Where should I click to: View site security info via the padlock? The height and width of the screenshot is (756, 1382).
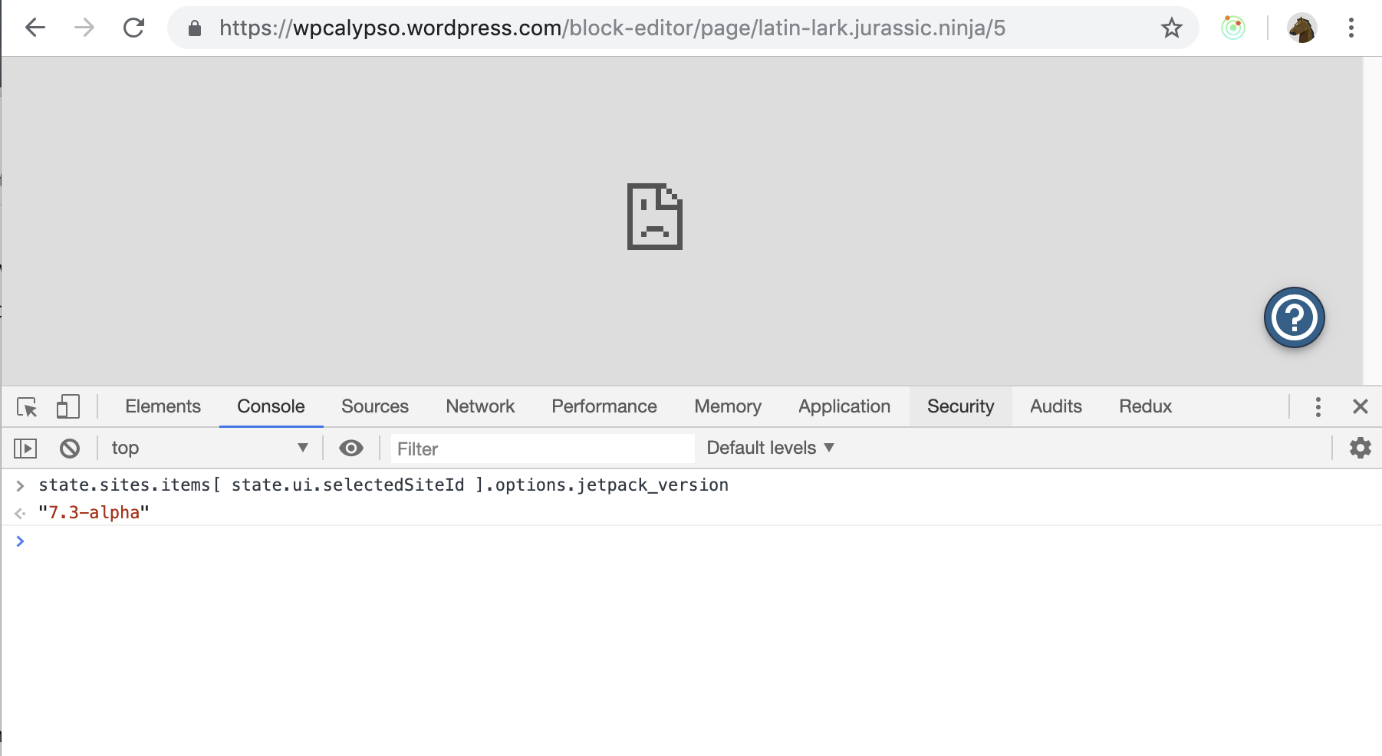point(194,28)
